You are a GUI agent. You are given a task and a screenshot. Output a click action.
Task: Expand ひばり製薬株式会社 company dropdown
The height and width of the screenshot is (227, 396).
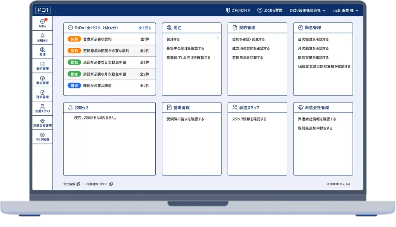point(307,10)
